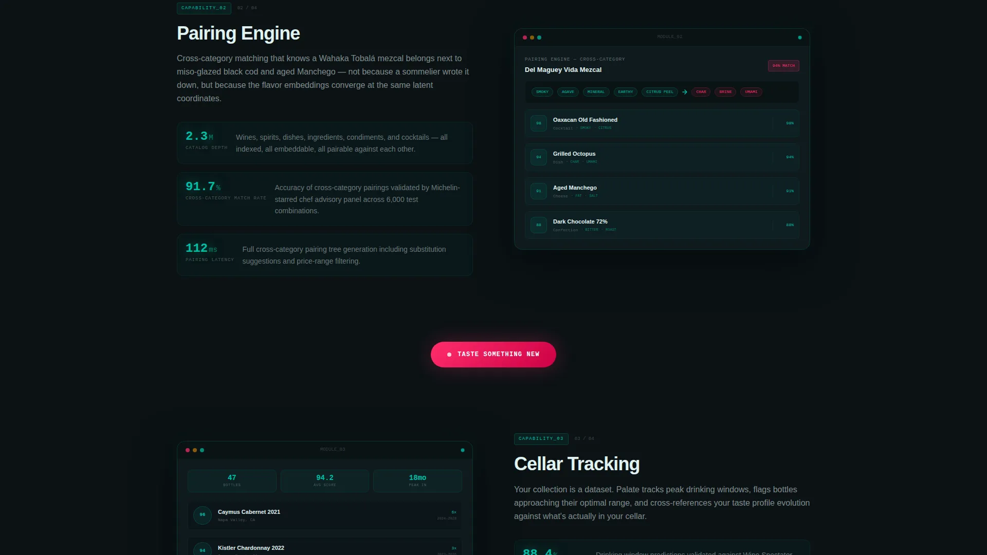This screenshot has height=555, width=987.
Task: Select the AGAVE flavor tag
Action: (x=568, y=92)
